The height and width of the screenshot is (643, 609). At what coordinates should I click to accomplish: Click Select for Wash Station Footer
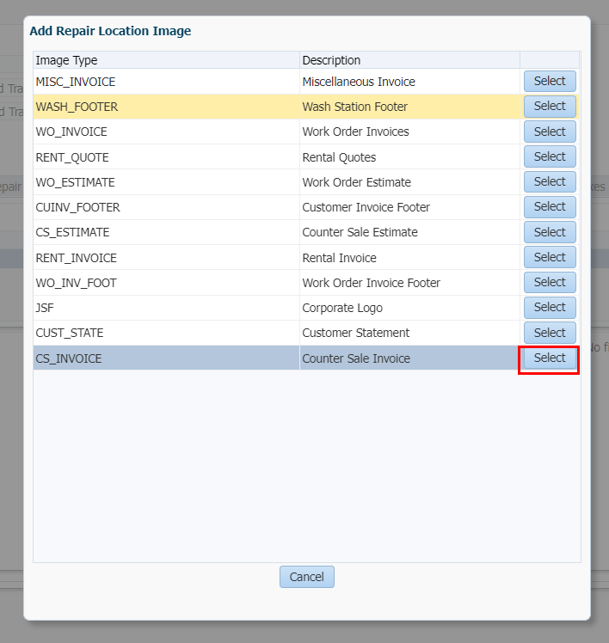(x=550, y=107)
